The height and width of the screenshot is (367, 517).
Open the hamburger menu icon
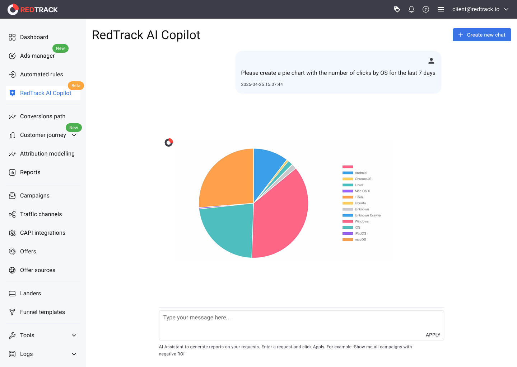(x=441, y=9)
